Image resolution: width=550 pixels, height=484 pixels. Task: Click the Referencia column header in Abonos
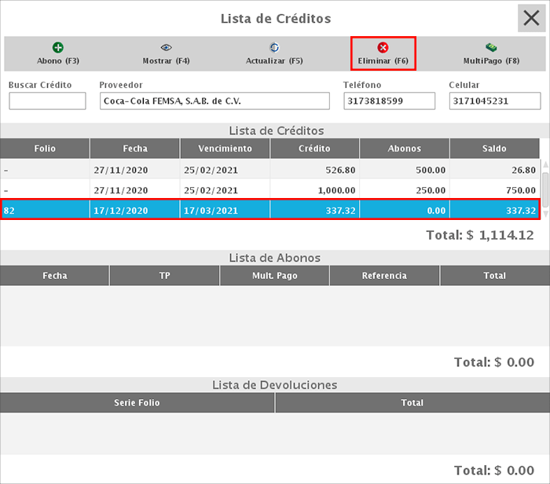click(x=384, y=276)
